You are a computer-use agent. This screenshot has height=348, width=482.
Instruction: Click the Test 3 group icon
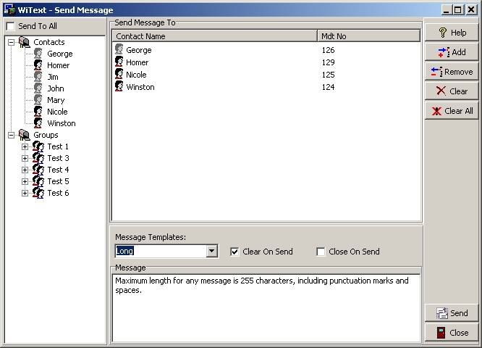[38, 158]
